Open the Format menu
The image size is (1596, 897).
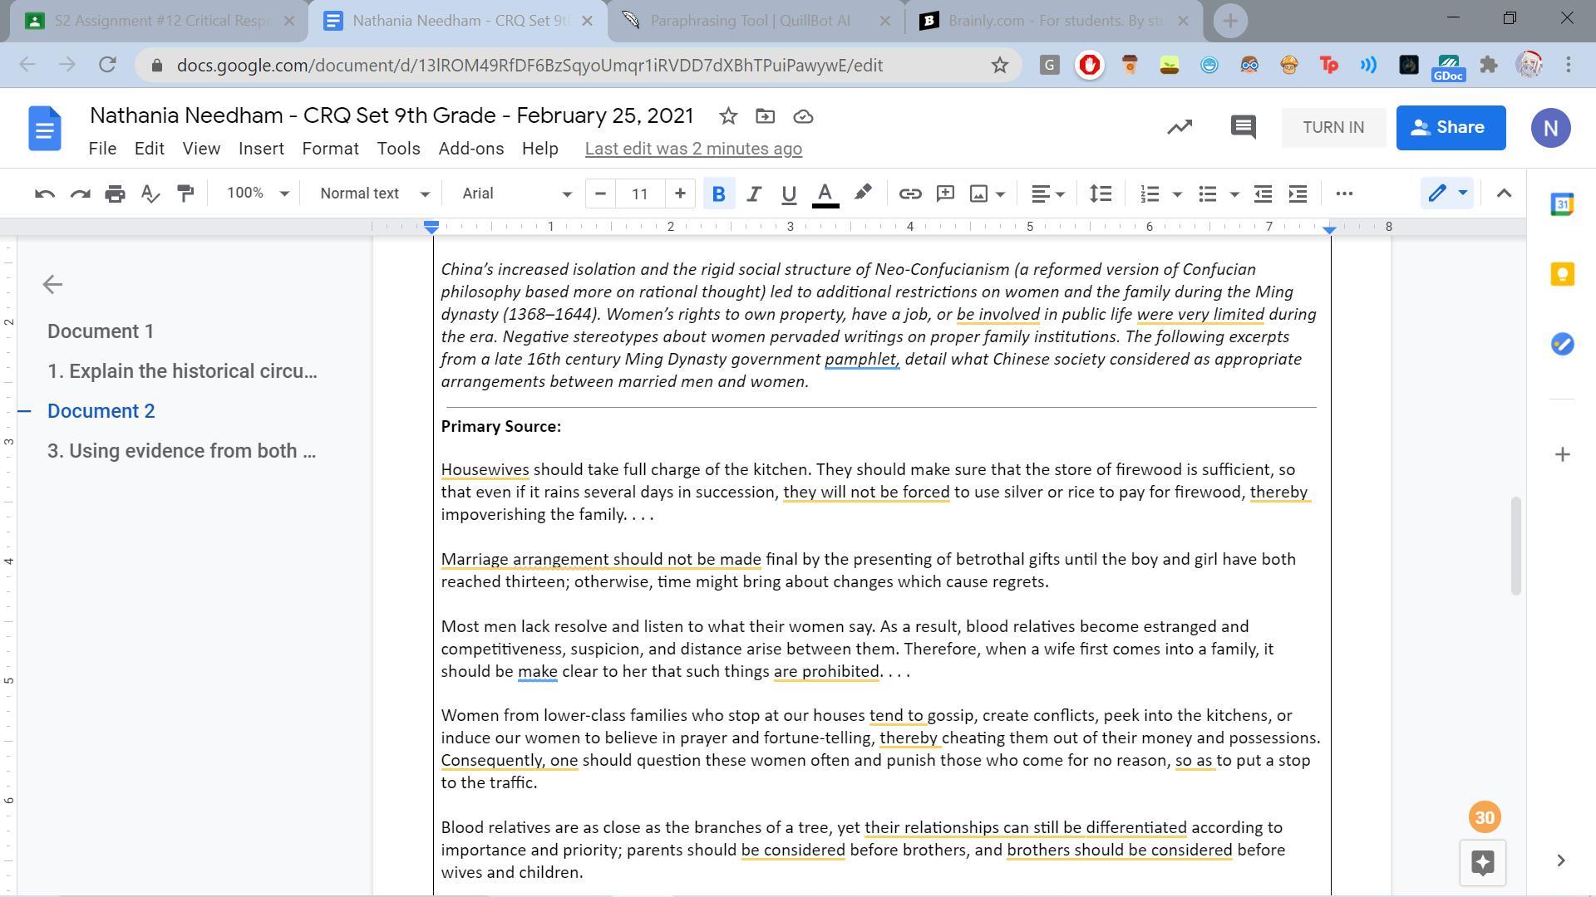[x=330, y=149]
